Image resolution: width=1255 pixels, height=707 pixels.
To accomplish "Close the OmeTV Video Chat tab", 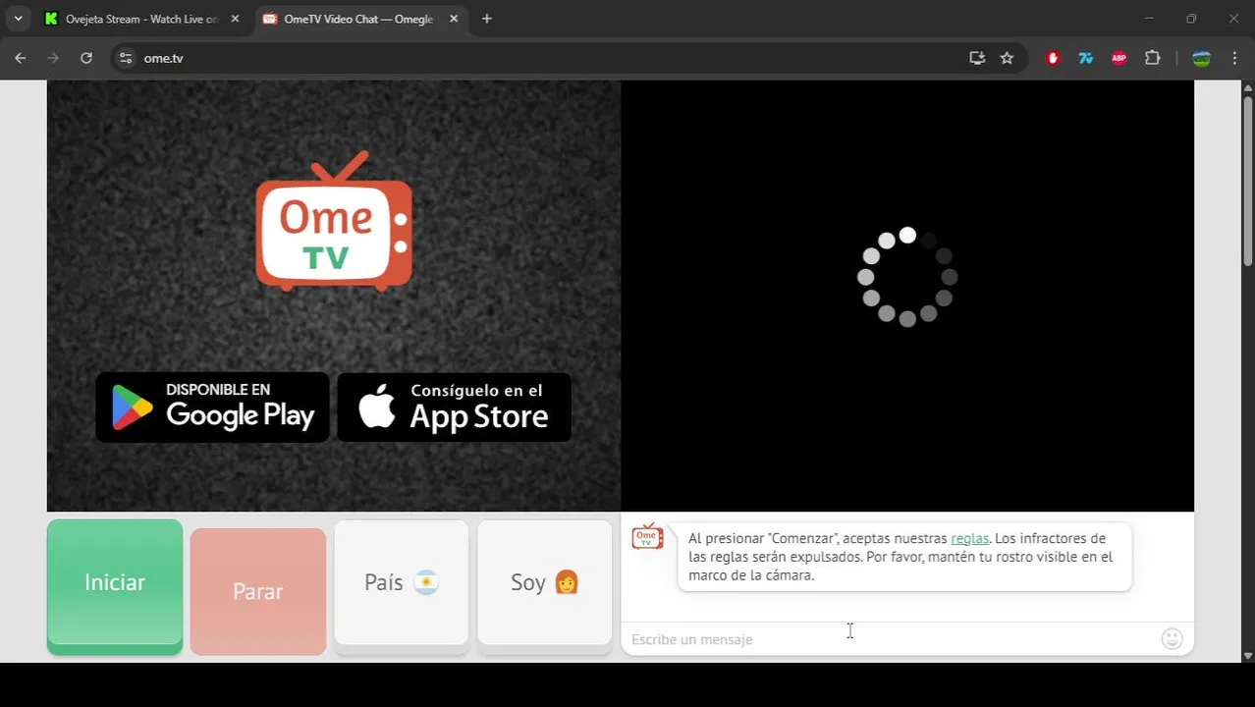I will coord(453,19).
